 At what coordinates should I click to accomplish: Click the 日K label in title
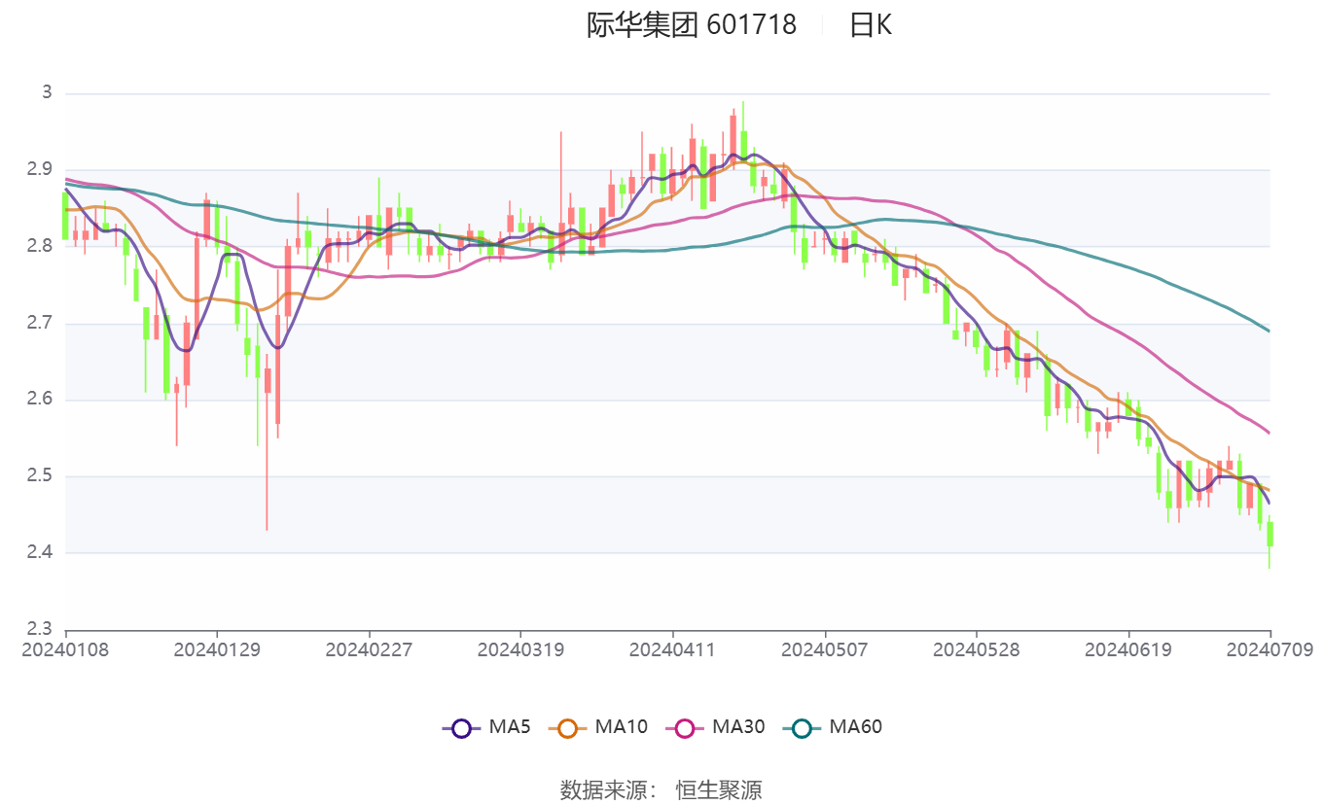point(870,24)
